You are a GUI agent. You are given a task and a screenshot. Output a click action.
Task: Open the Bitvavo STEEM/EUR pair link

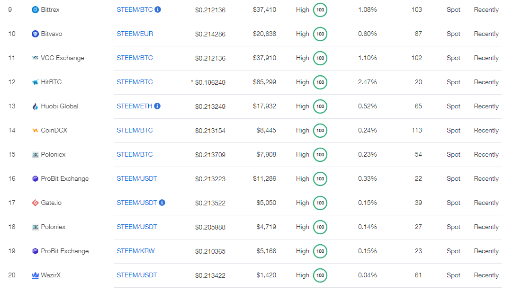[x=135, y=34]
